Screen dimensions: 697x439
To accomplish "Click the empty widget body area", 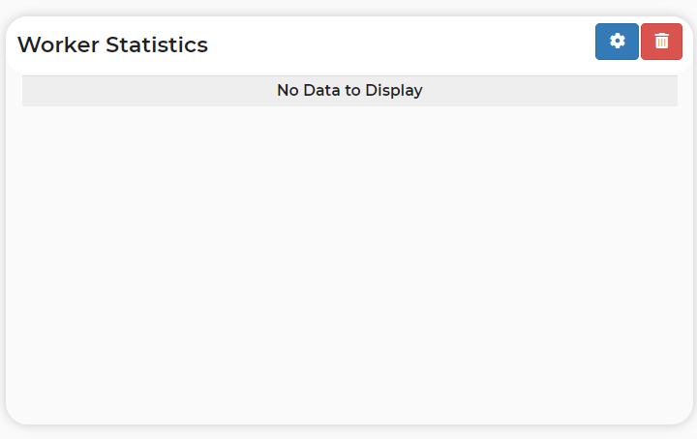I will 349,262.
